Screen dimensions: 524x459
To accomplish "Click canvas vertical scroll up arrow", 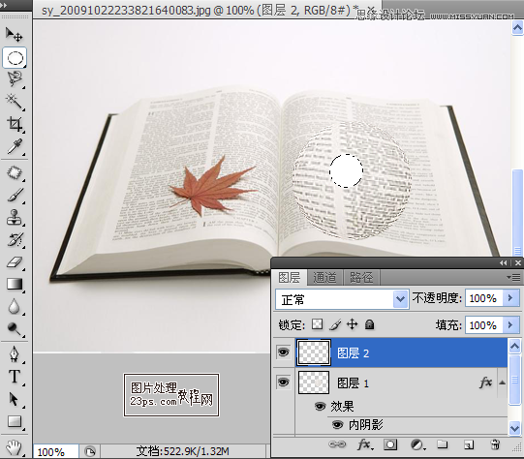I will tap(517, 28).
